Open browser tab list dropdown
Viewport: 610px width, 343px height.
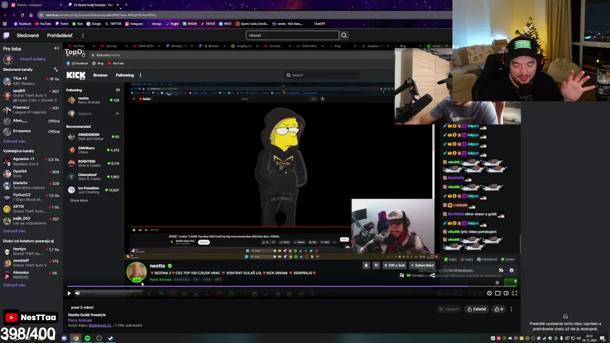click(5, 5)
